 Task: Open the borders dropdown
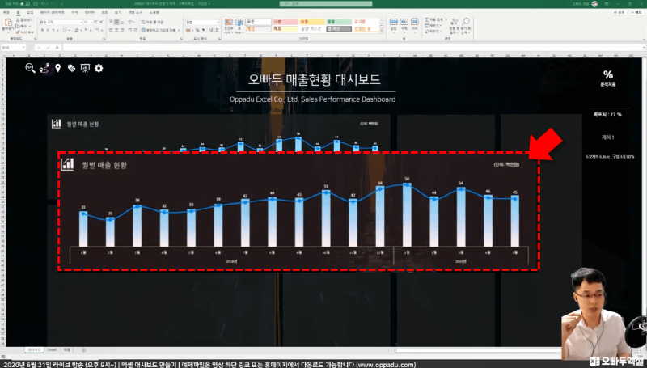point(69,30)
